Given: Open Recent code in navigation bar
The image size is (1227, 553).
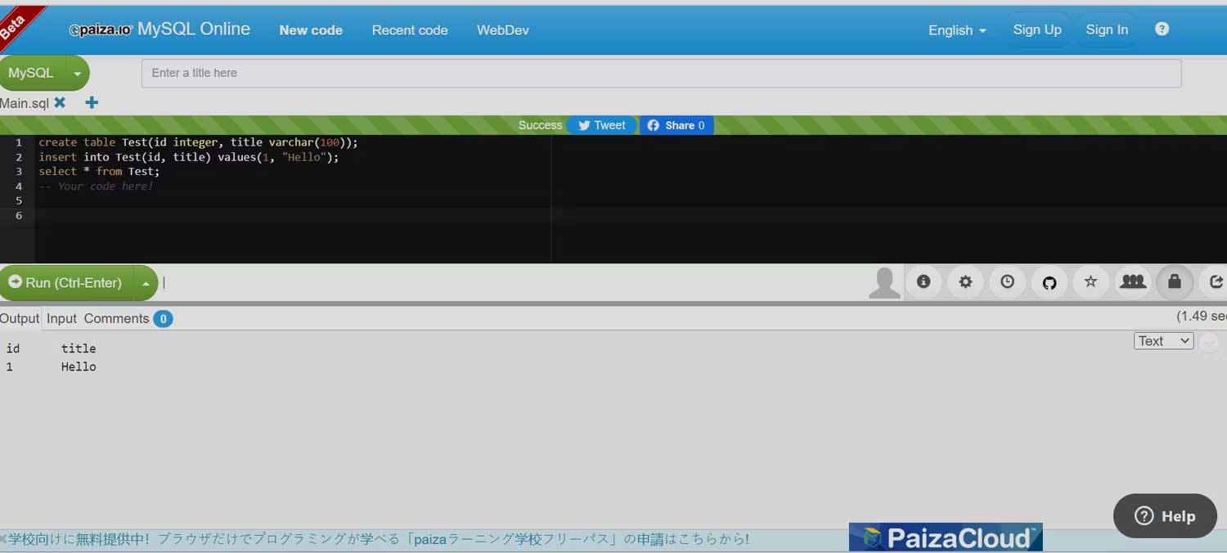Looking at the screenshot, I should pos(410,30).
